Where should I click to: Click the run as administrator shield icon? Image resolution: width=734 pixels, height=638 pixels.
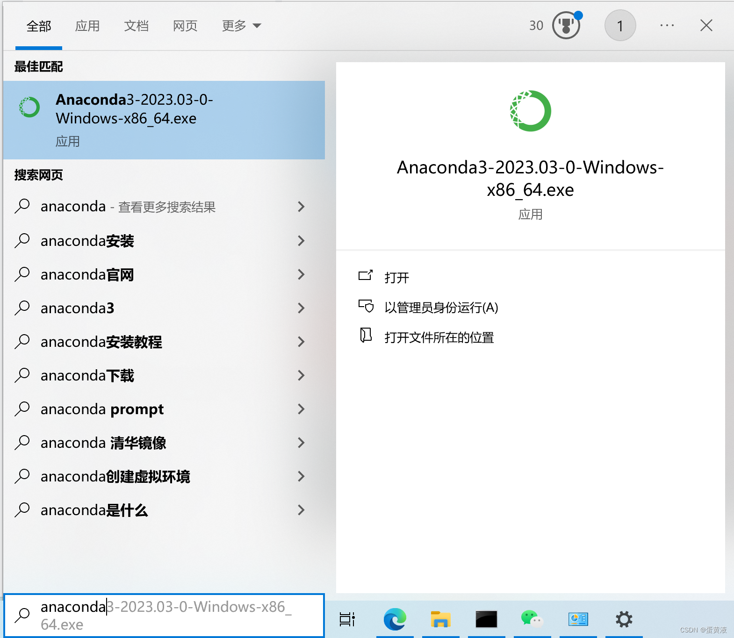[x=366, y=306]
